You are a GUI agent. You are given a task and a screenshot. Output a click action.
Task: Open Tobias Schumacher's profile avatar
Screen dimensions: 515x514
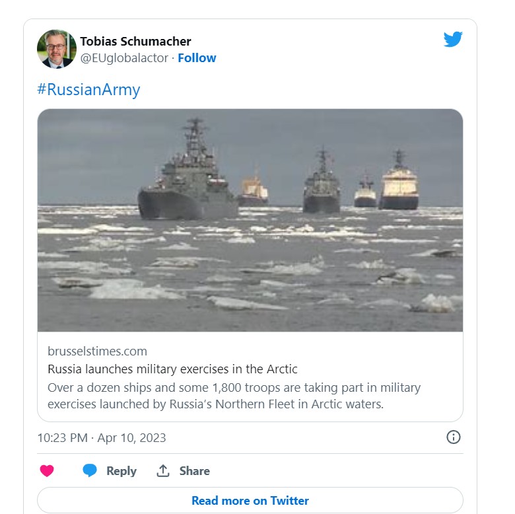point(57,49)
